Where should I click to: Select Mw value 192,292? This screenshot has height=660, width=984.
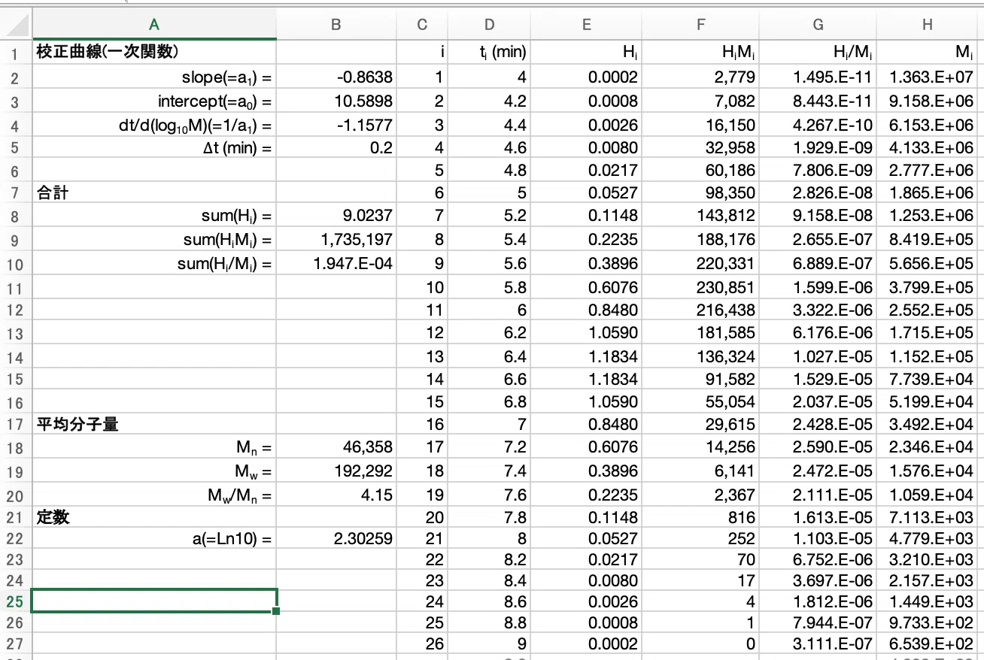[336, 472]
